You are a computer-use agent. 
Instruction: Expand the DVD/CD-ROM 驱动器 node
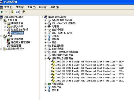[x=45, y=20]
